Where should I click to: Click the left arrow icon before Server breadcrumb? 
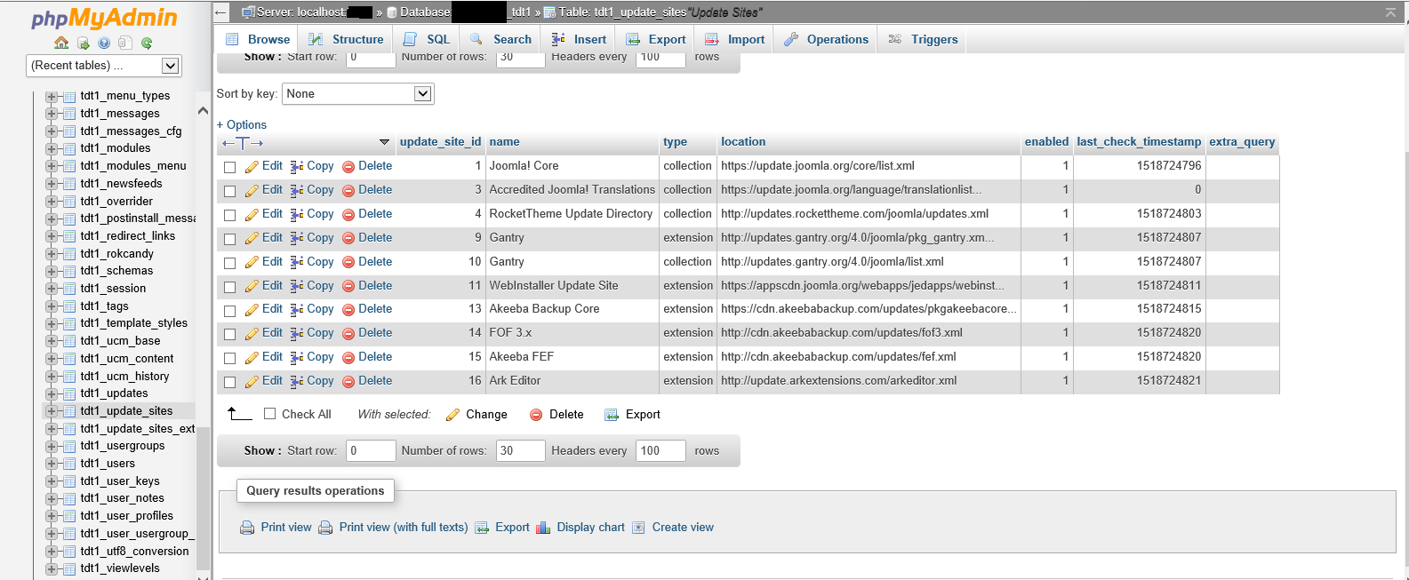(x=221, y=12)
